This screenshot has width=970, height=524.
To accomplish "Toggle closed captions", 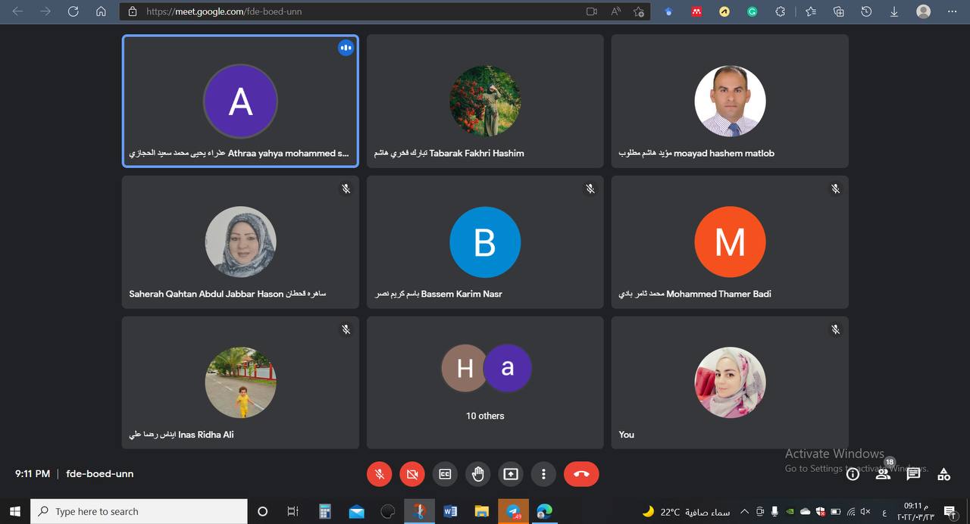I will [445, 474].
